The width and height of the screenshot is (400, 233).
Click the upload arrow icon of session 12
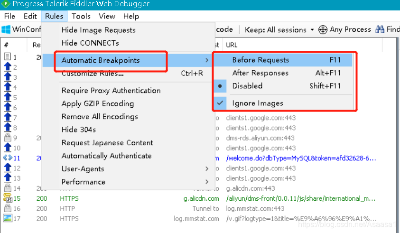coord(8,168)
